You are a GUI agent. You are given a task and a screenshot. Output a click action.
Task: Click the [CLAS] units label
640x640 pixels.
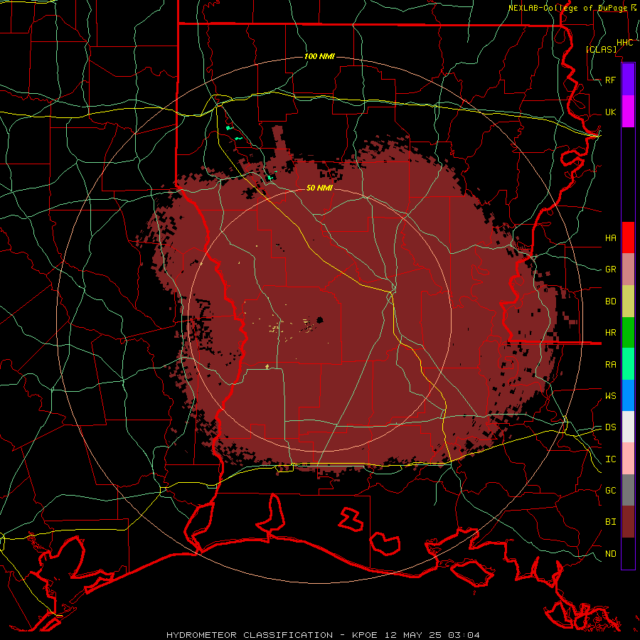[601, 49]
